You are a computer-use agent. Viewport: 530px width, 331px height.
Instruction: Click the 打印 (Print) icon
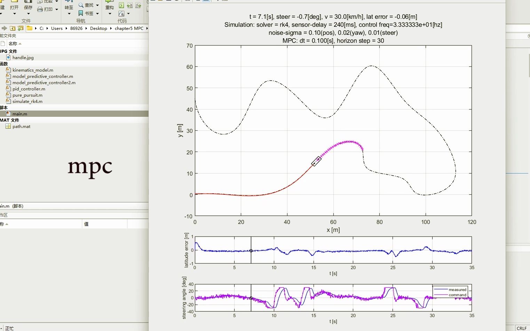point(40,9)
